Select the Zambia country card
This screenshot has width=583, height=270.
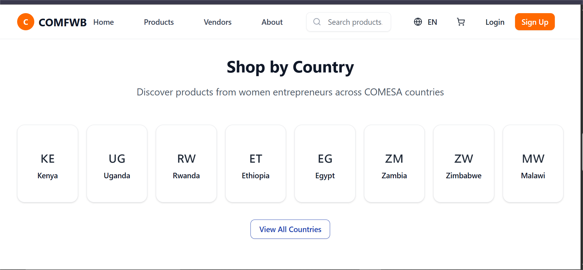coord(394,164)
